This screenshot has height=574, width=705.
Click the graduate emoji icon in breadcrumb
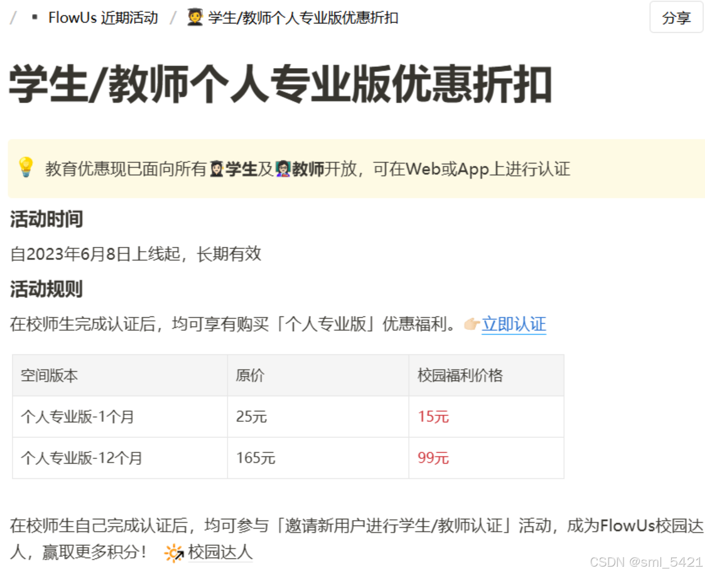coord(195,17)
